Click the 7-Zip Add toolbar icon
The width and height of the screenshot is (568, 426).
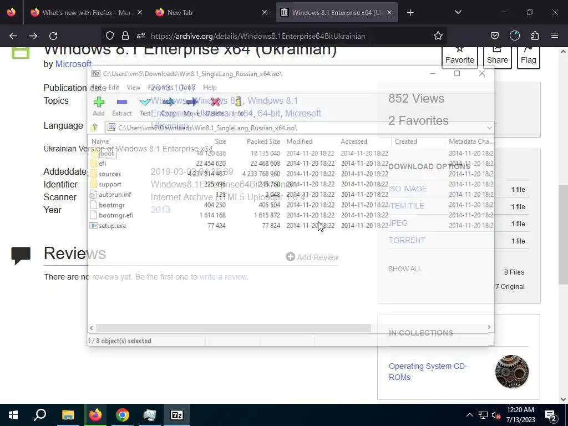pyautogui.click(x=99, y=102)
